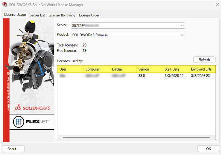Open the About dialog
The image size is (222, 155).
[13, 149]
